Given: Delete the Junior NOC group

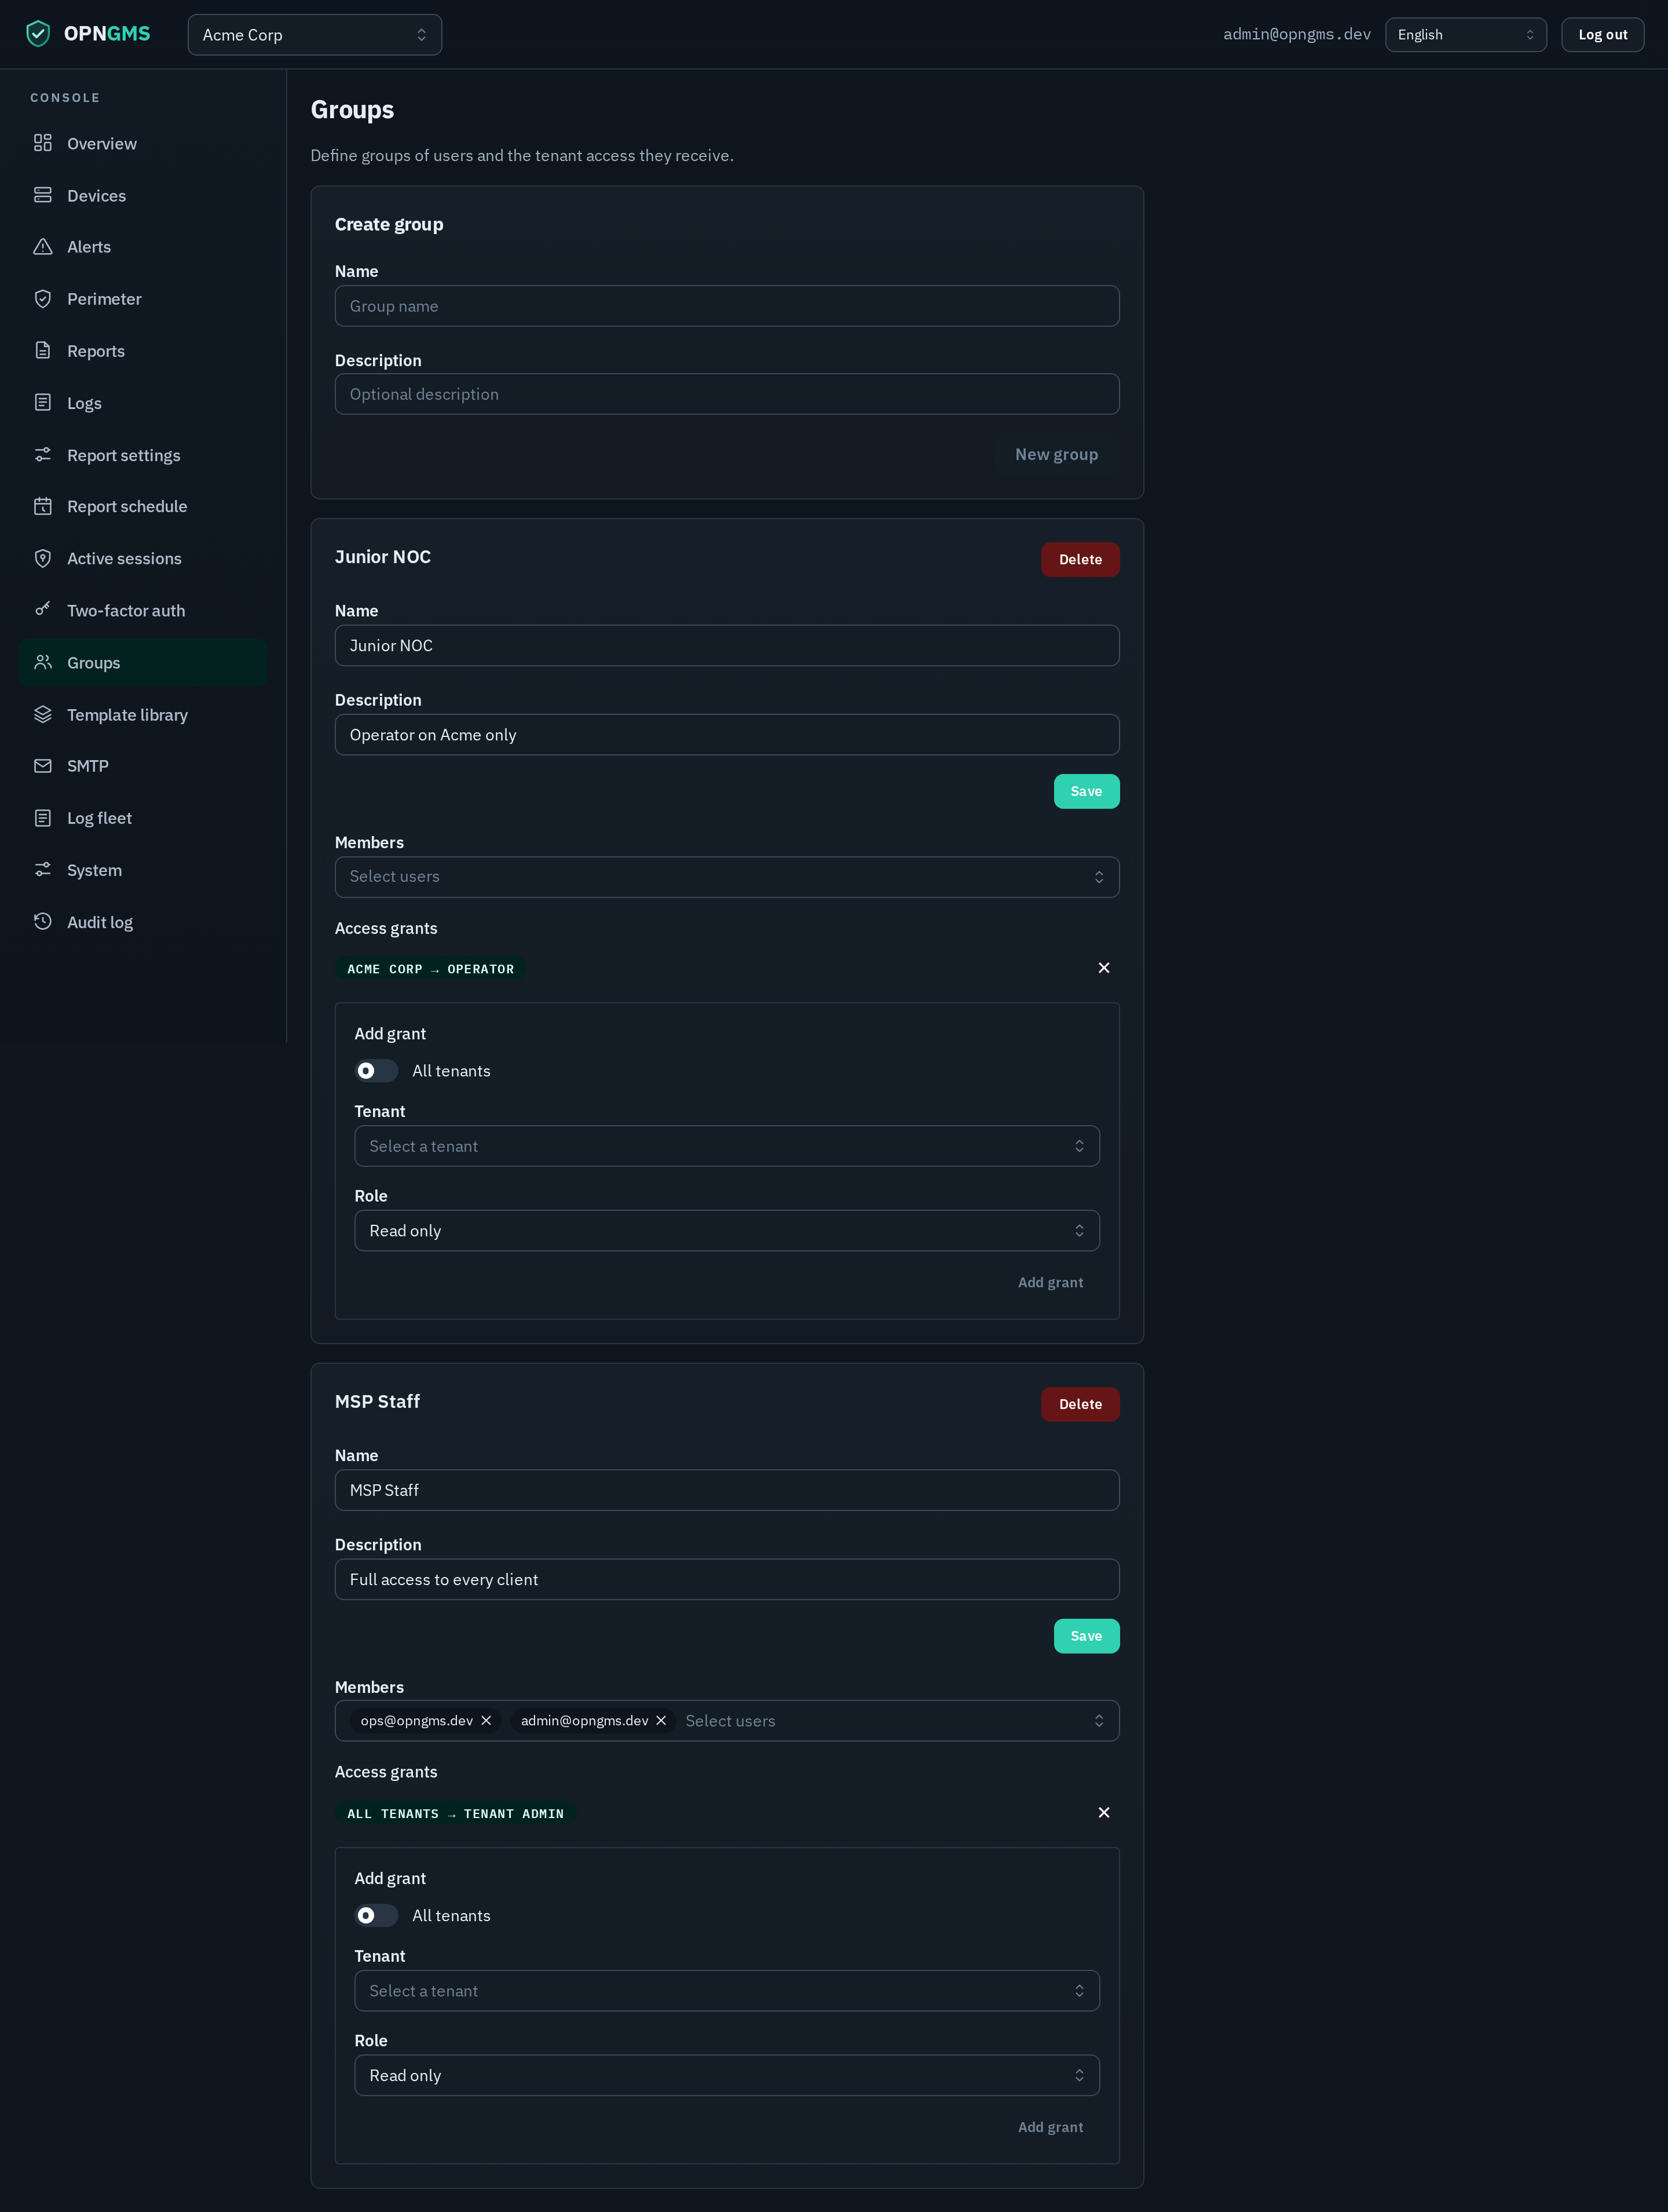Looking at the screenshot, I should pos(1080,560).
